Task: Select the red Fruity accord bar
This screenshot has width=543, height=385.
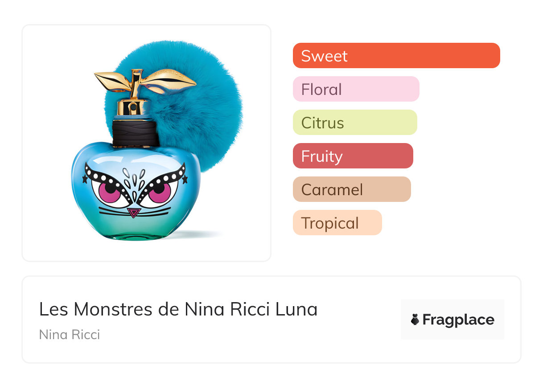Action: pos(353,156)
